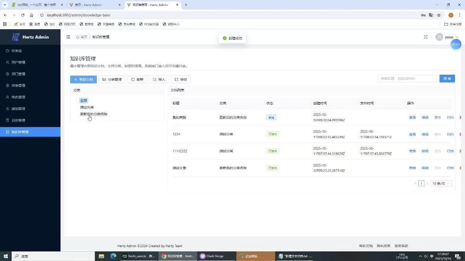Click 归档 for the 测试文章 row
Viewport: 465px width, 261px height.
click(450, 168)
